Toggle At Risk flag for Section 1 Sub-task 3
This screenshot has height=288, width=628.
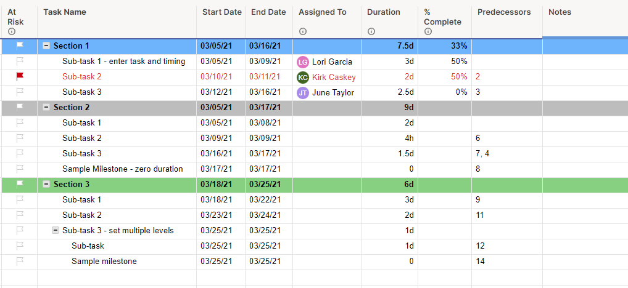(20, 92)
